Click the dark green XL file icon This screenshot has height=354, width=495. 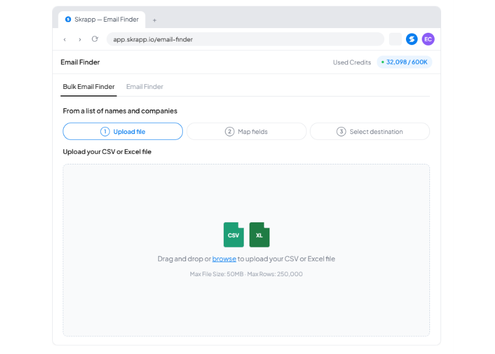pos(260,235)
